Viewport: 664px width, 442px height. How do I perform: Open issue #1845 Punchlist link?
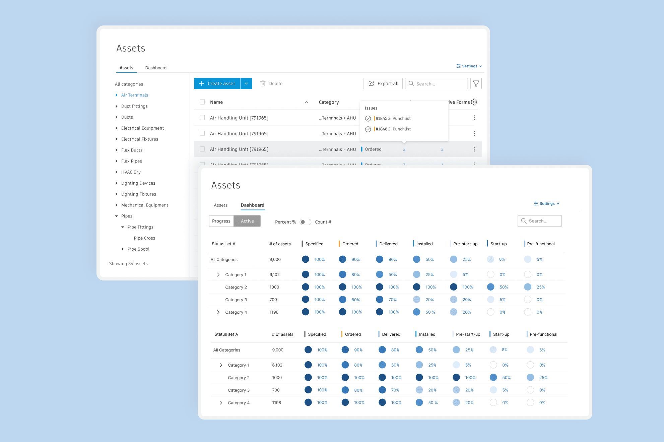(393, 118)
